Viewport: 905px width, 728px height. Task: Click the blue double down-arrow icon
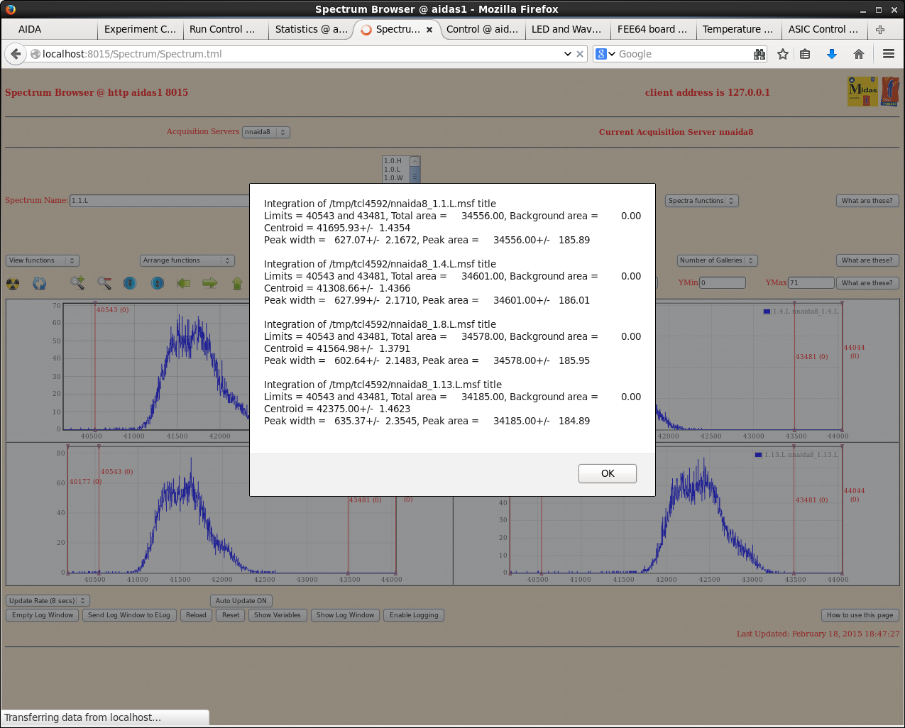point(130,283)
